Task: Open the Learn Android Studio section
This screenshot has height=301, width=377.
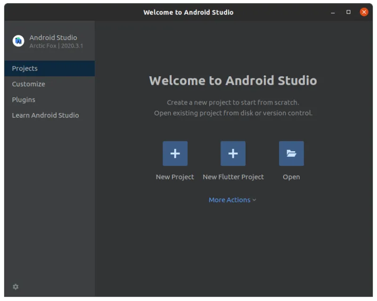Action: [x=45, y=115]
